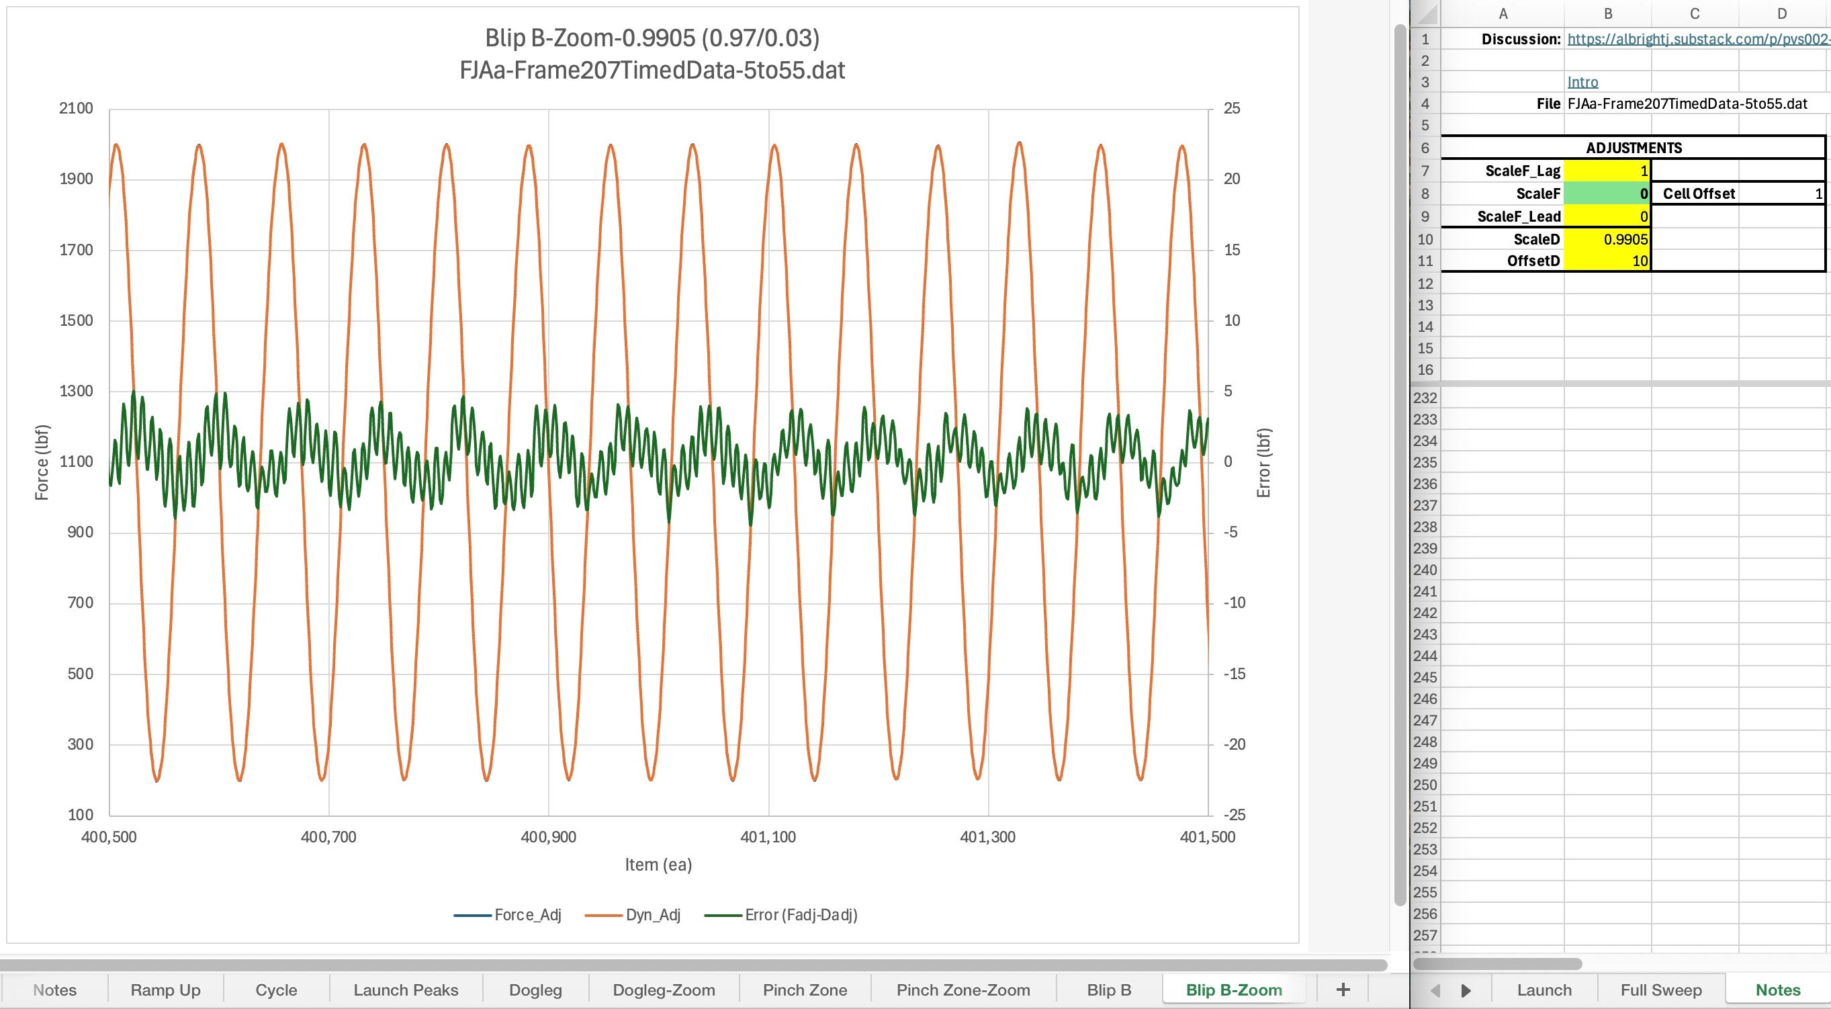Add a new sheet with plus icon

click(x=1343, y=989)
